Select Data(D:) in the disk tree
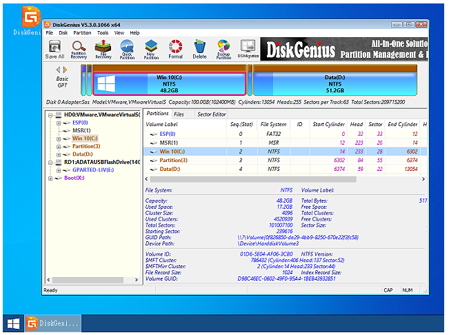The width and height of the screenshot is (449, 335). [x=83, y=154]
